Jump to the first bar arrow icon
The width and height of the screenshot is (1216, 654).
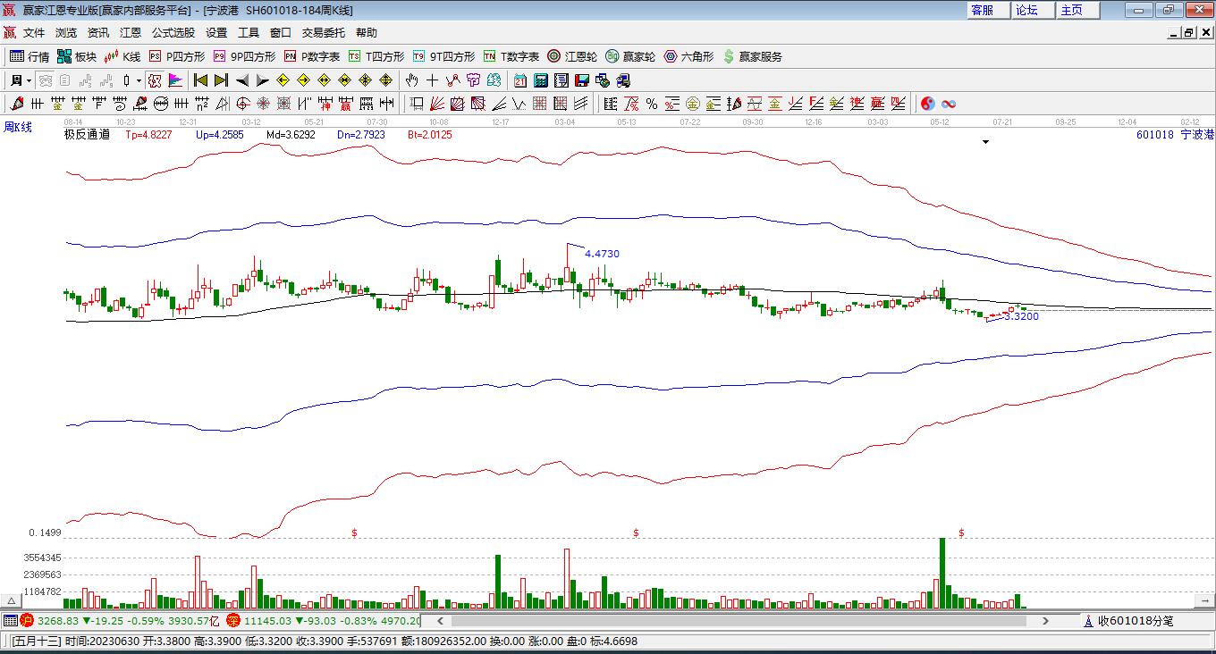click(200, 80)
